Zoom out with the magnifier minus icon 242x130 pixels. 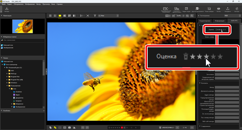click(x=187, y=16)
